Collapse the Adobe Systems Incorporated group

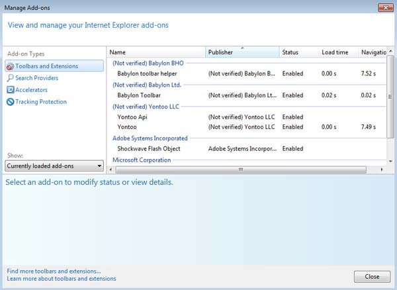click(x=150, y=138)
